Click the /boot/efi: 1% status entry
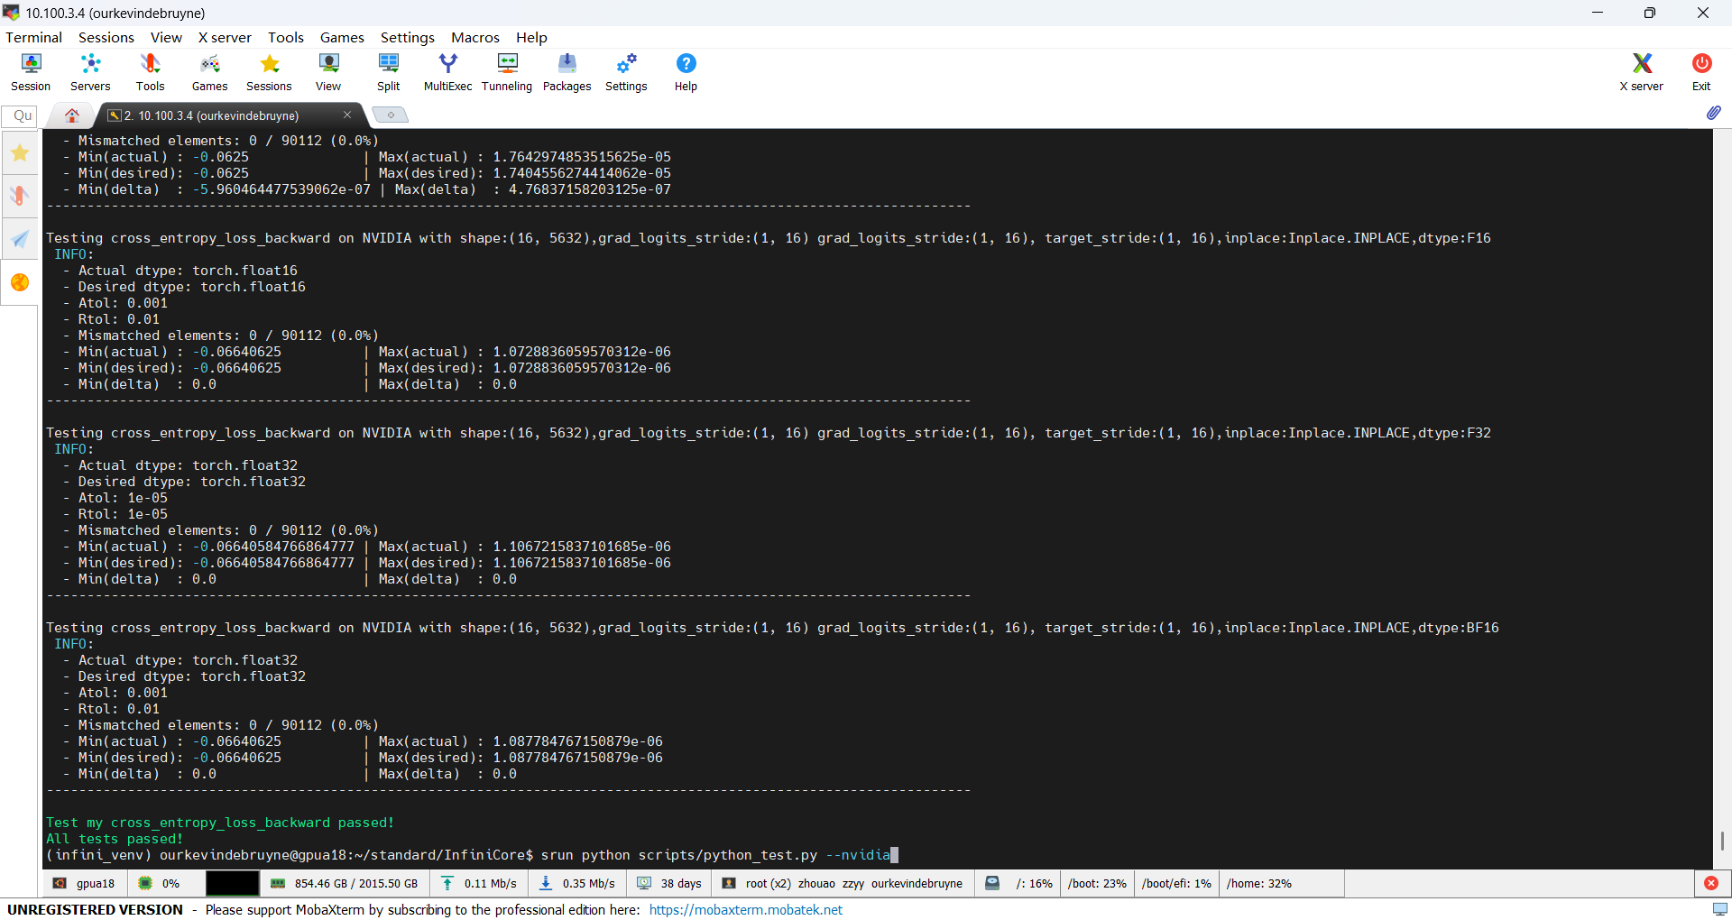 1176,883
